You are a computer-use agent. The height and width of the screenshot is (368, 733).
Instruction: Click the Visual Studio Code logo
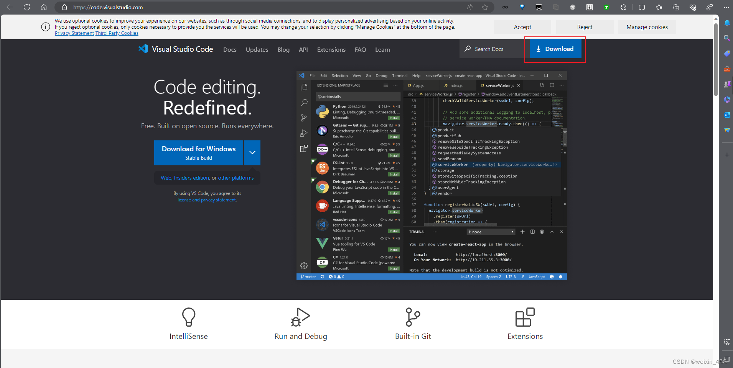click(176, 49)
